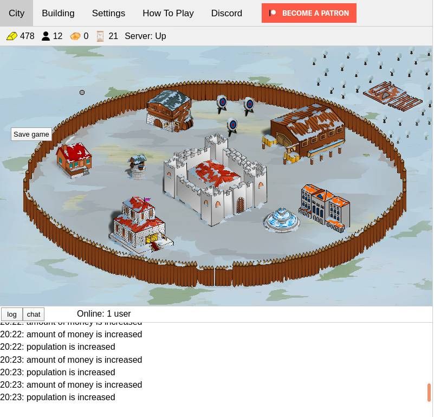Click the town hall with pink flag
434x417 pixels.
point(140,226)
